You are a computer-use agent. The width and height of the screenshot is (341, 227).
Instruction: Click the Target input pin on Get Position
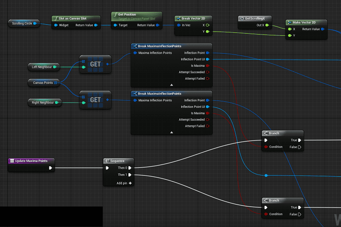[x=116, y=25]
